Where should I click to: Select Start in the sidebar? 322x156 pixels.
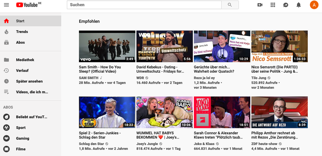pyautogui.click(x=30, y=21)
